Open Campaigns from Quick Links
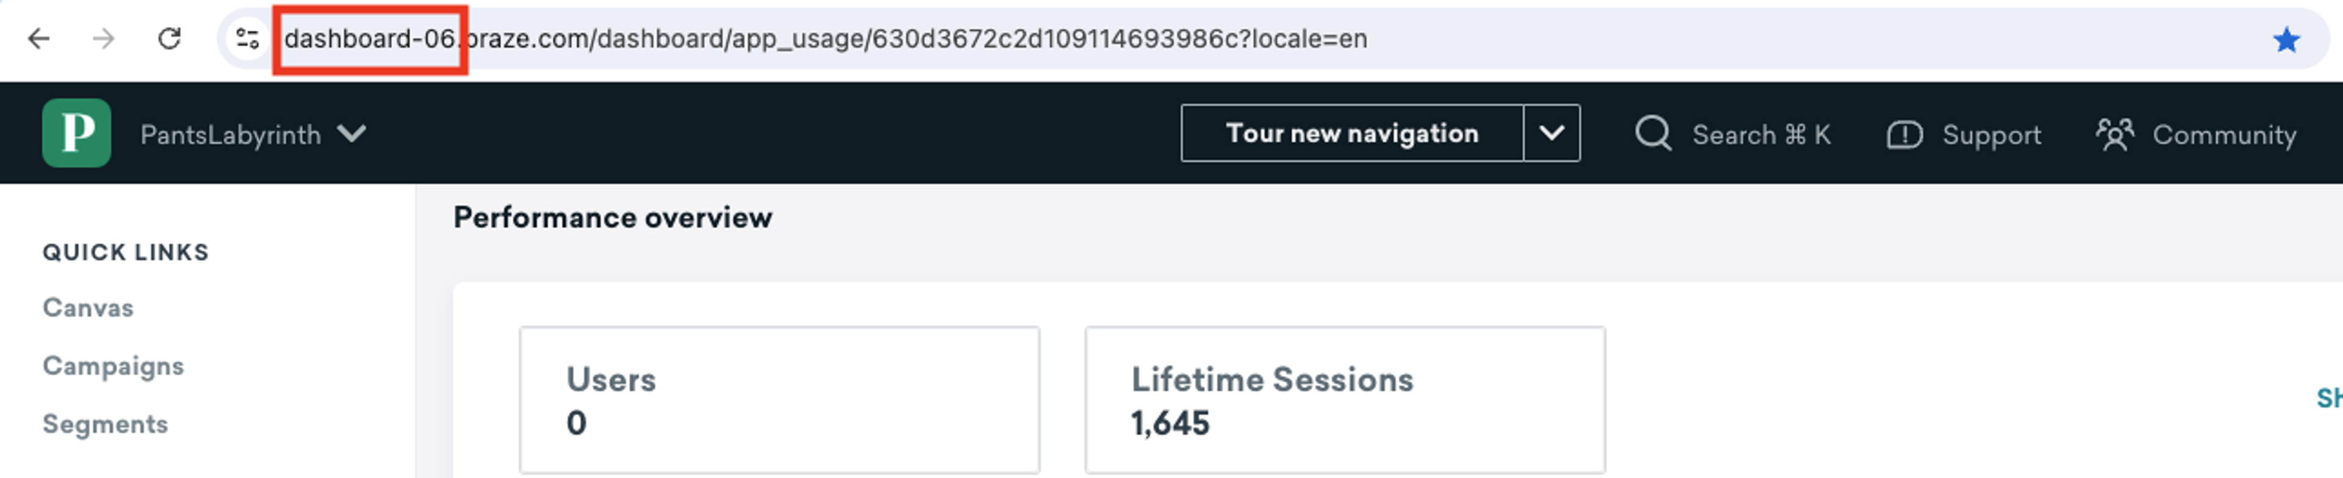This screenshot has height=478, width=2343. click(113, 365)
